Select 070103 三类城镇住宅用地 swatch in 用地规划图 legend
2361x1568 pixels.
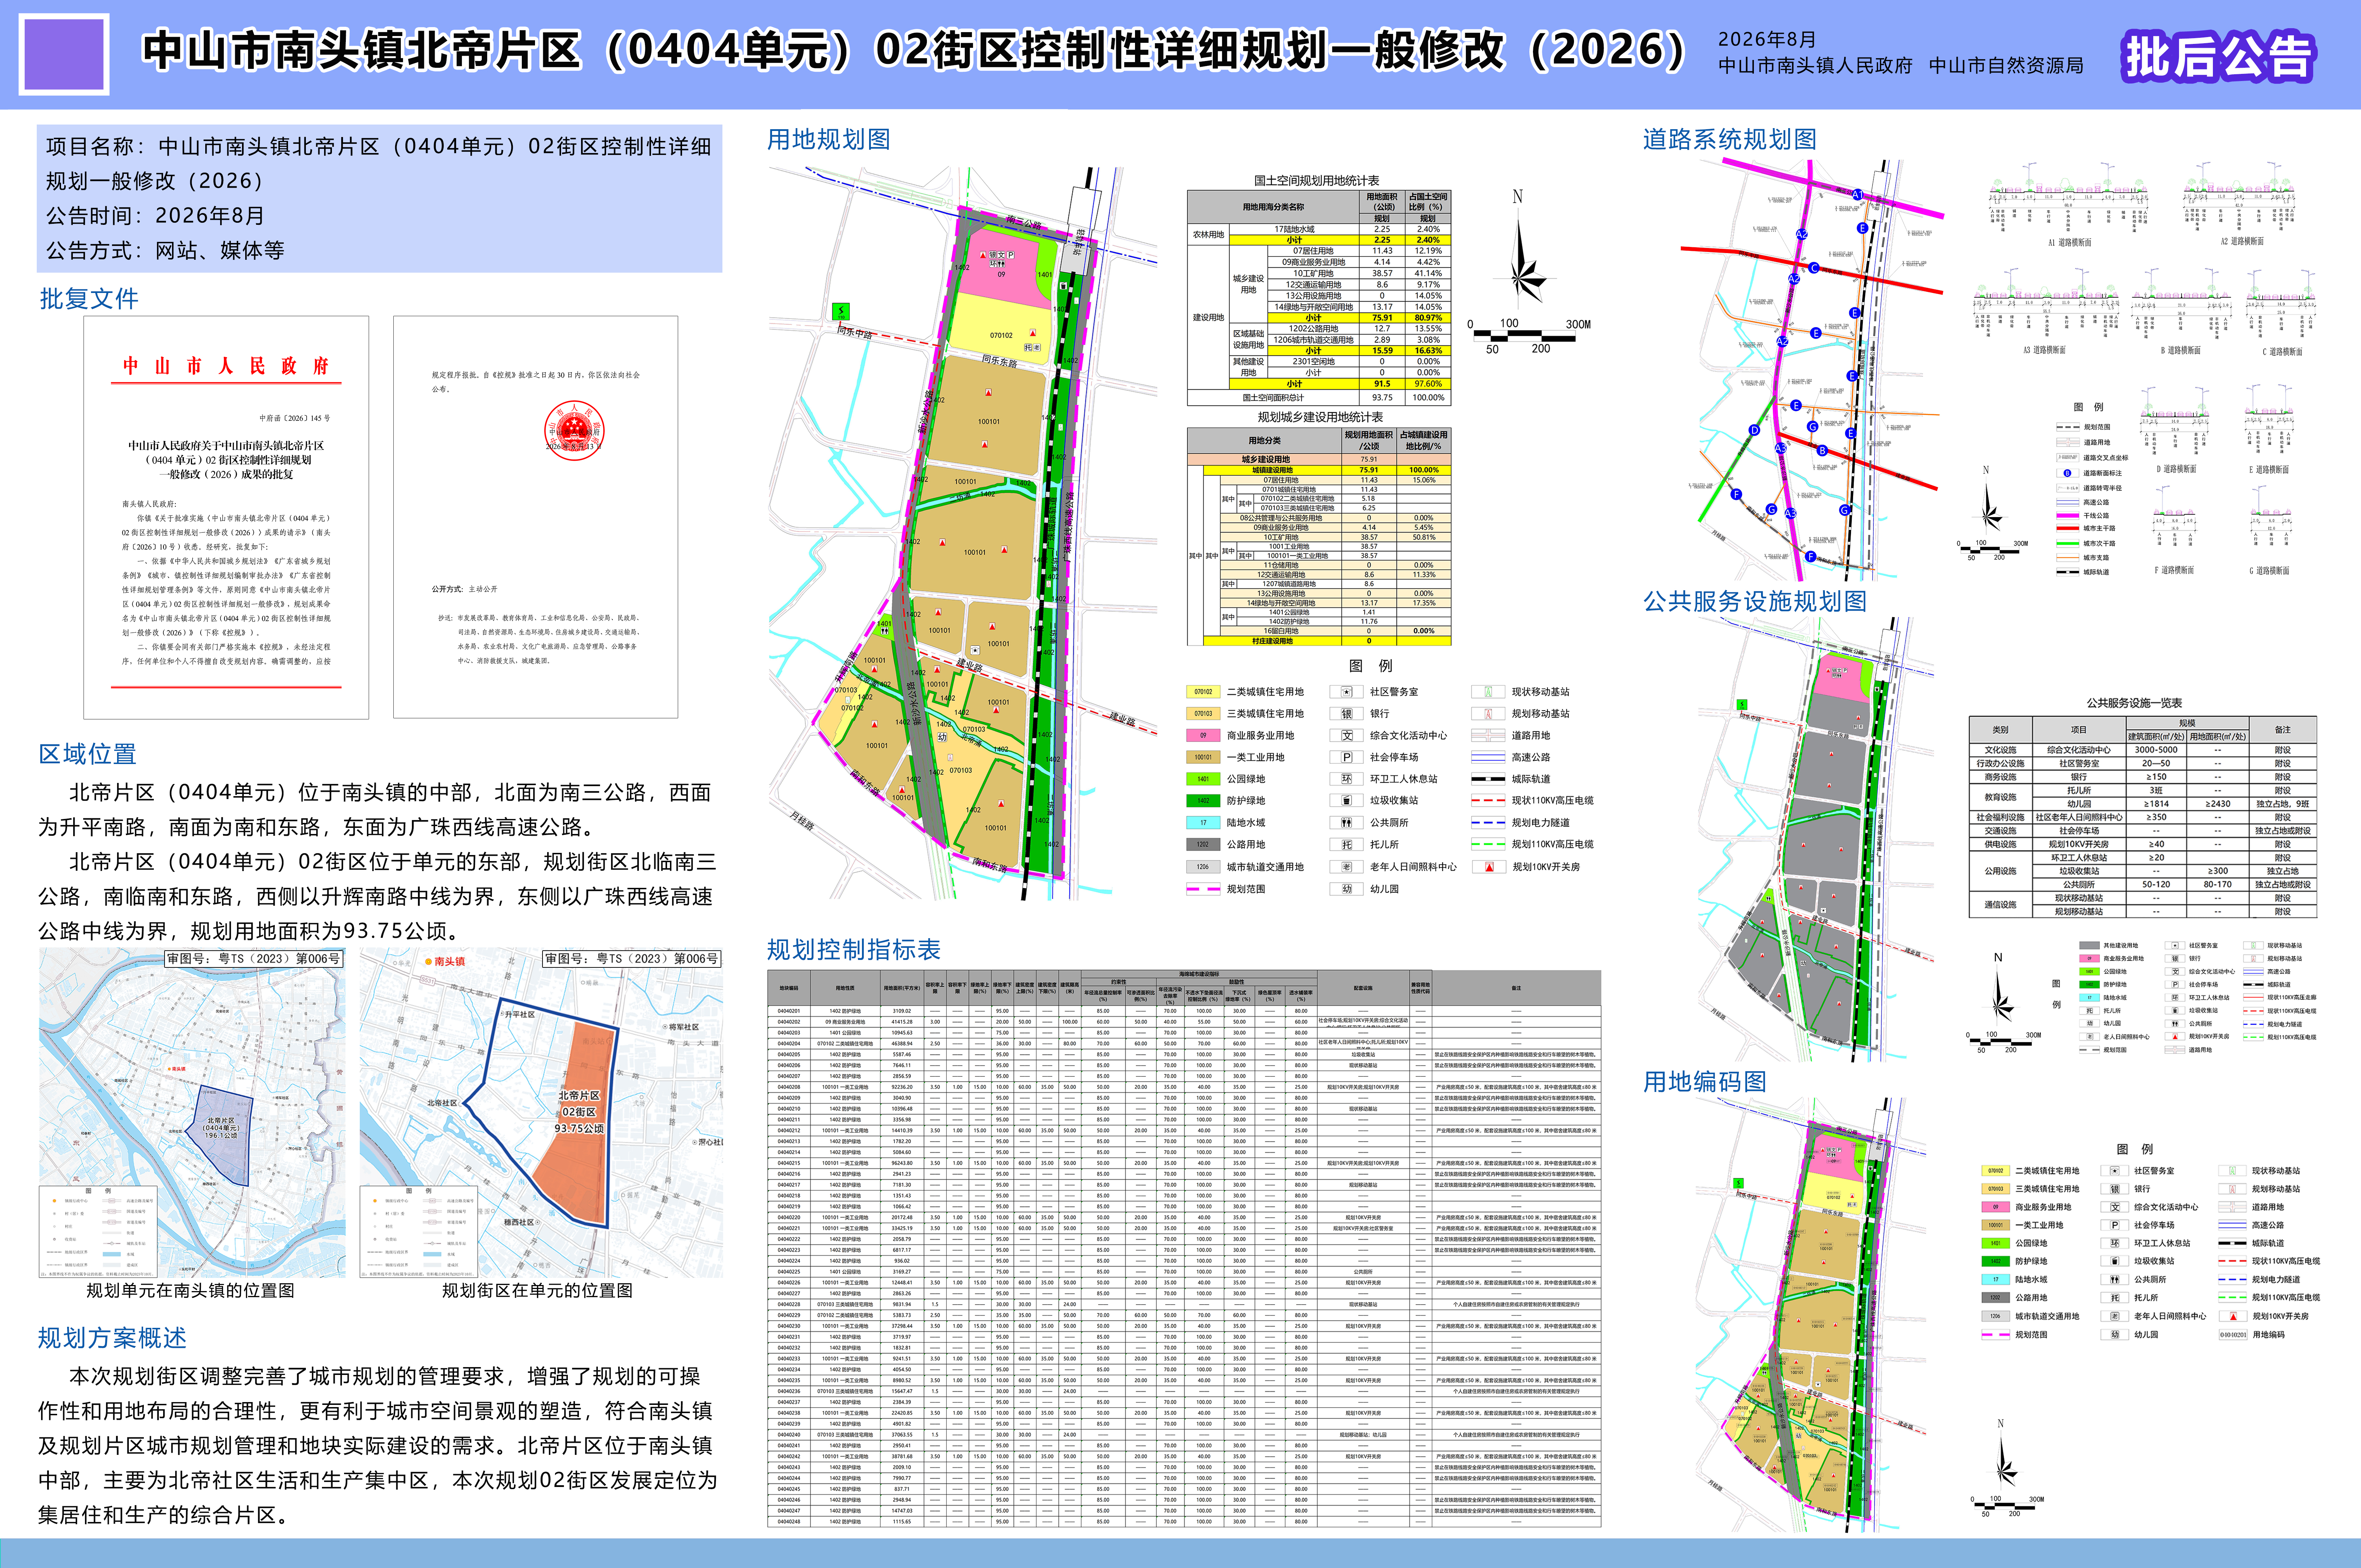(1203, 714)
